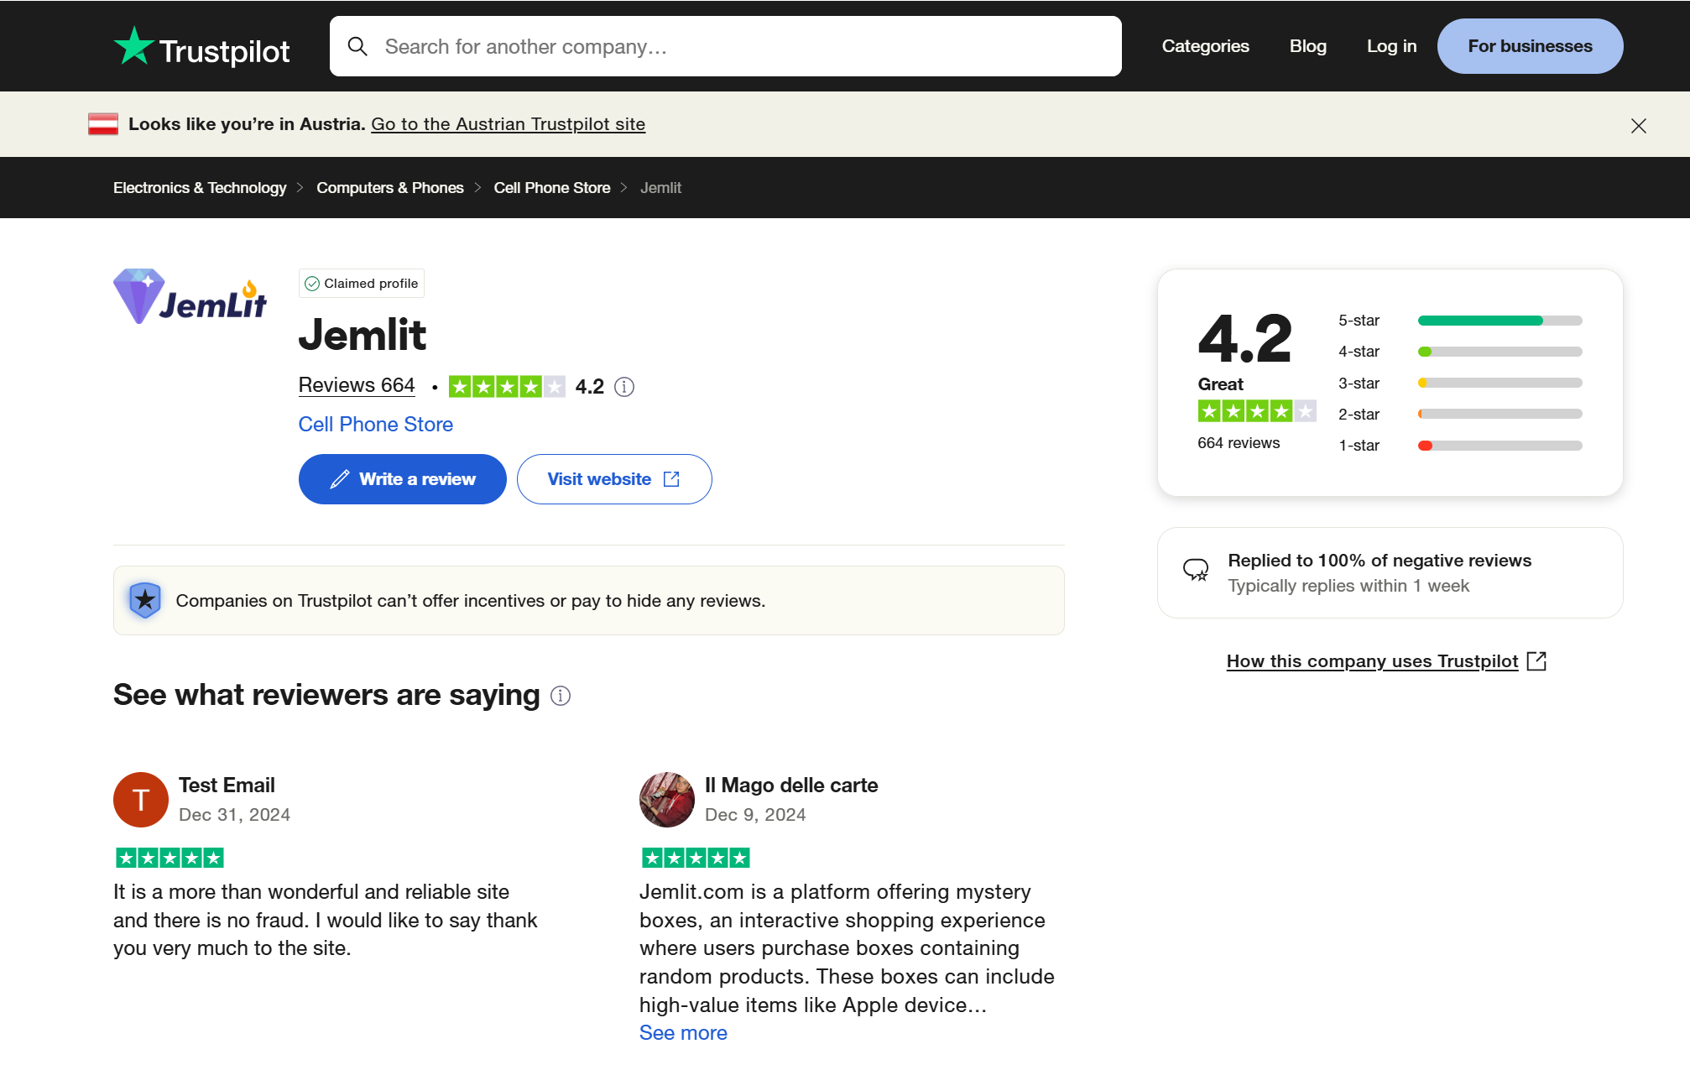Filter reviews by 1-star rating
The image size is (1690, 1070).
click(x=1460, y=446)
